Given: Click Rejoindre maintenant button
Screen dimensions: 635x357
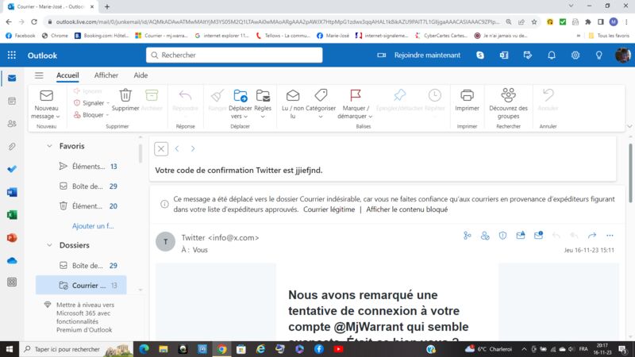Looking at the screenshot, I should click(420, 55).
